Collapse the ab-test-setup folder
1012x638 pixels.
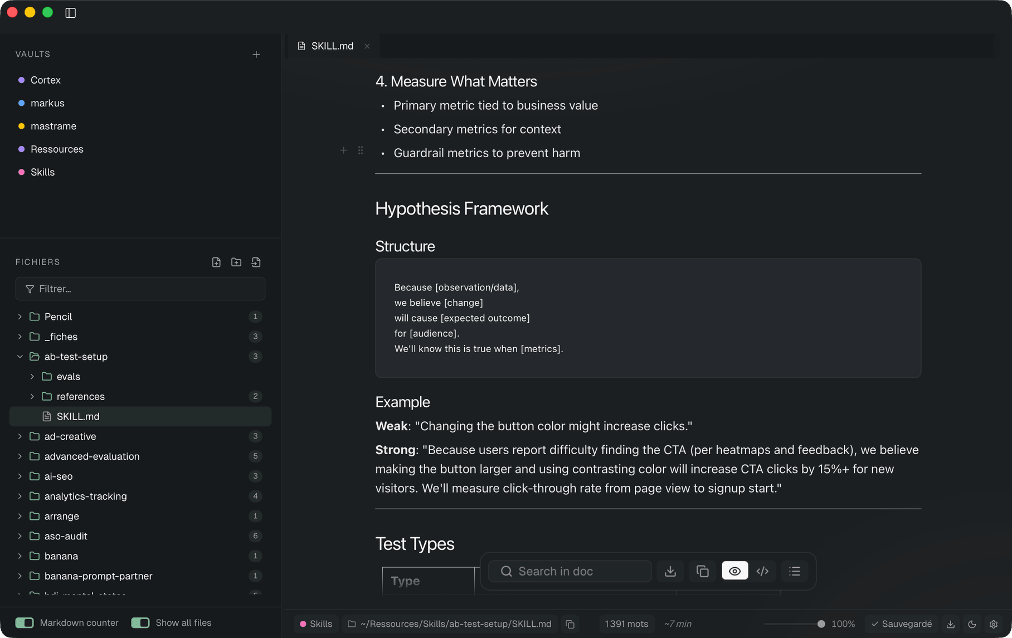(x=20, y=357)
